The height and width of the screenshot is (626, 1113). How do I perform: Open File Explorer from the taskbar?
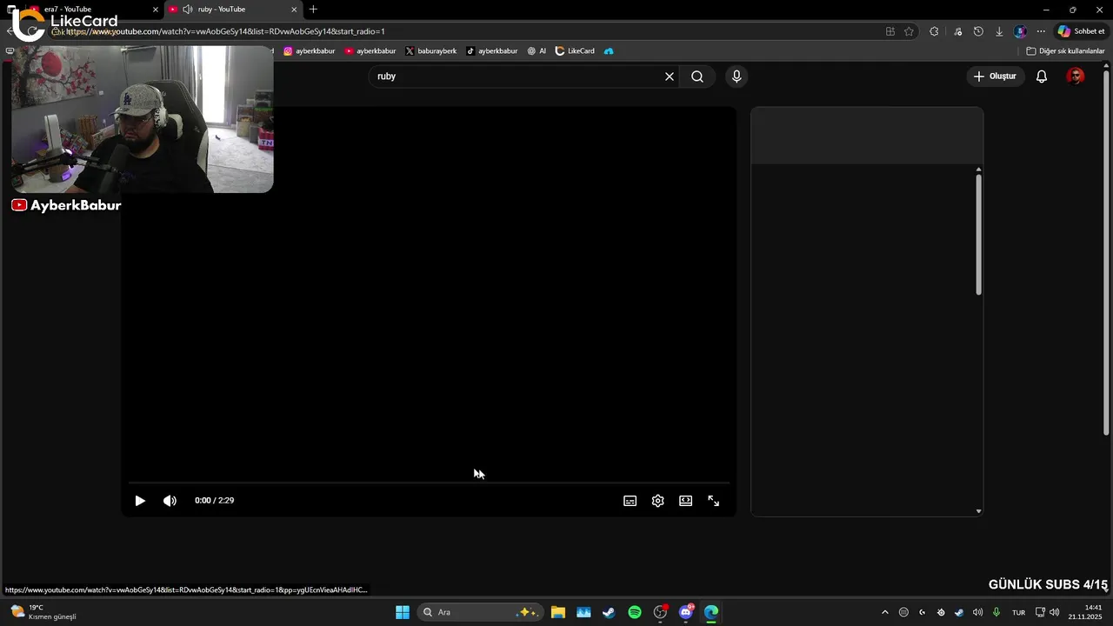tap(558, 612)
